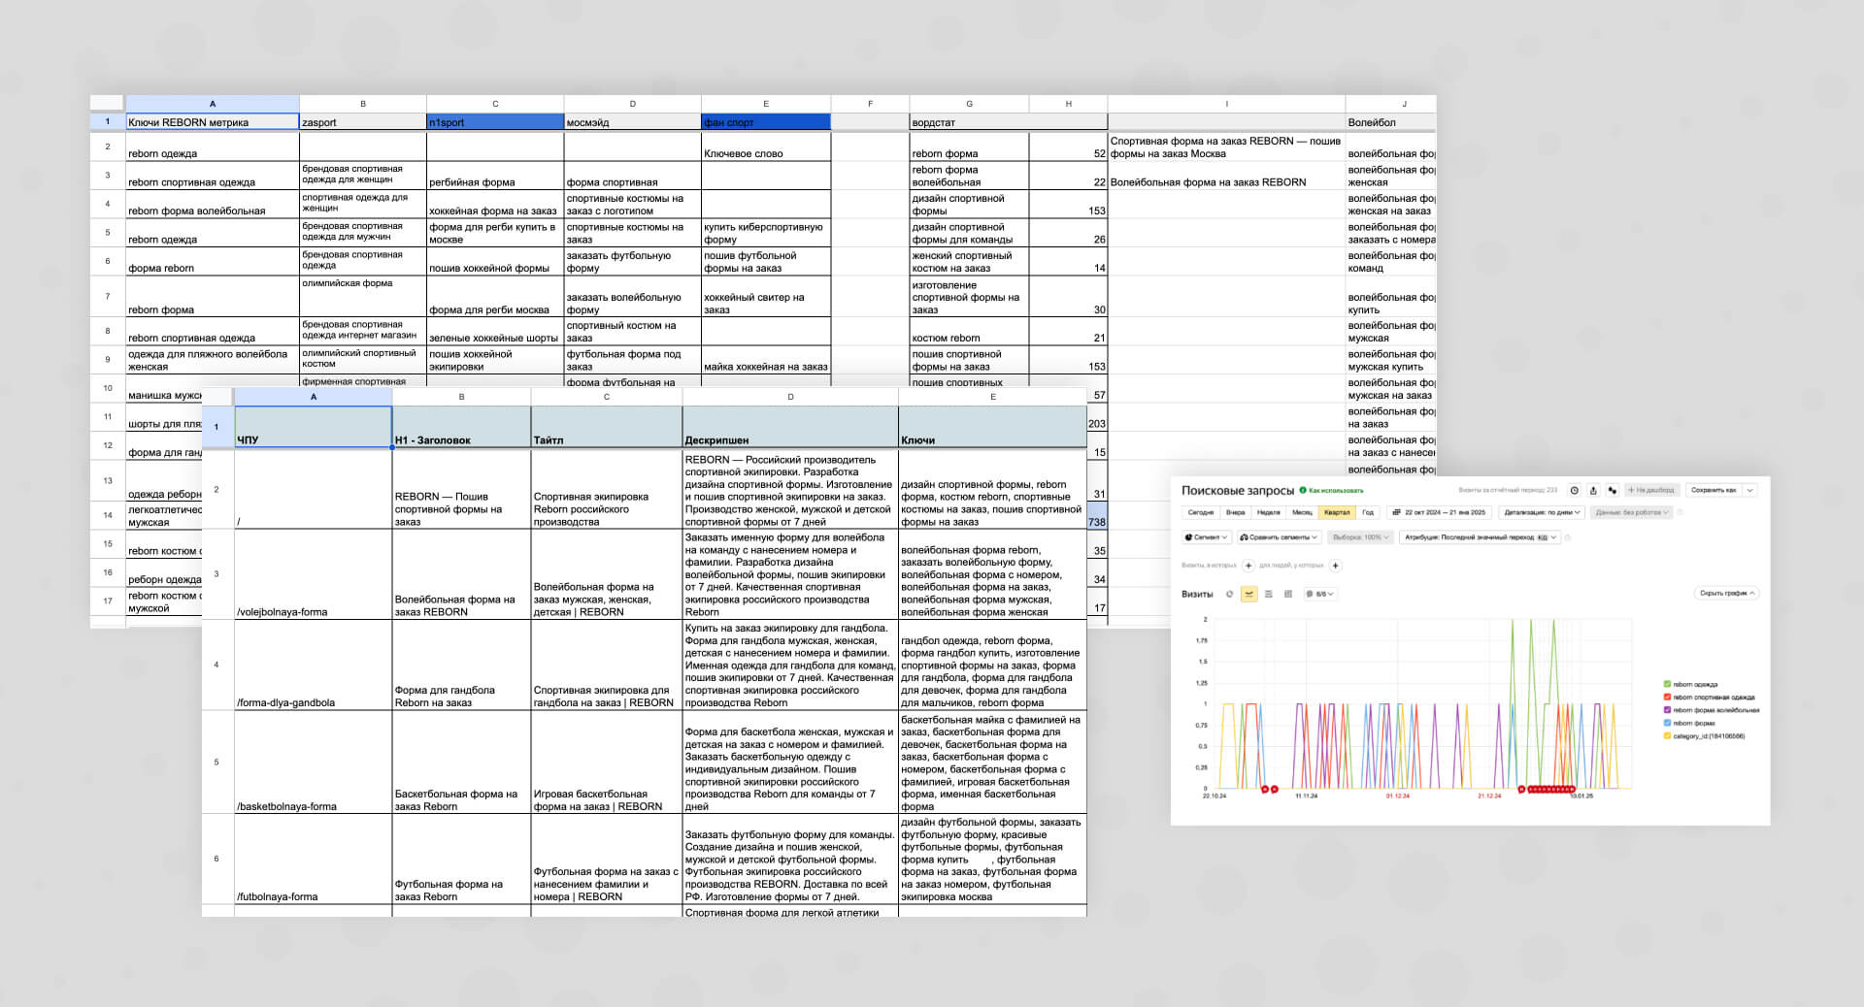Click the first red annotation marker on the timeline
Viewport: 1864px width, 1007px height.
[x=1265, y=790]
